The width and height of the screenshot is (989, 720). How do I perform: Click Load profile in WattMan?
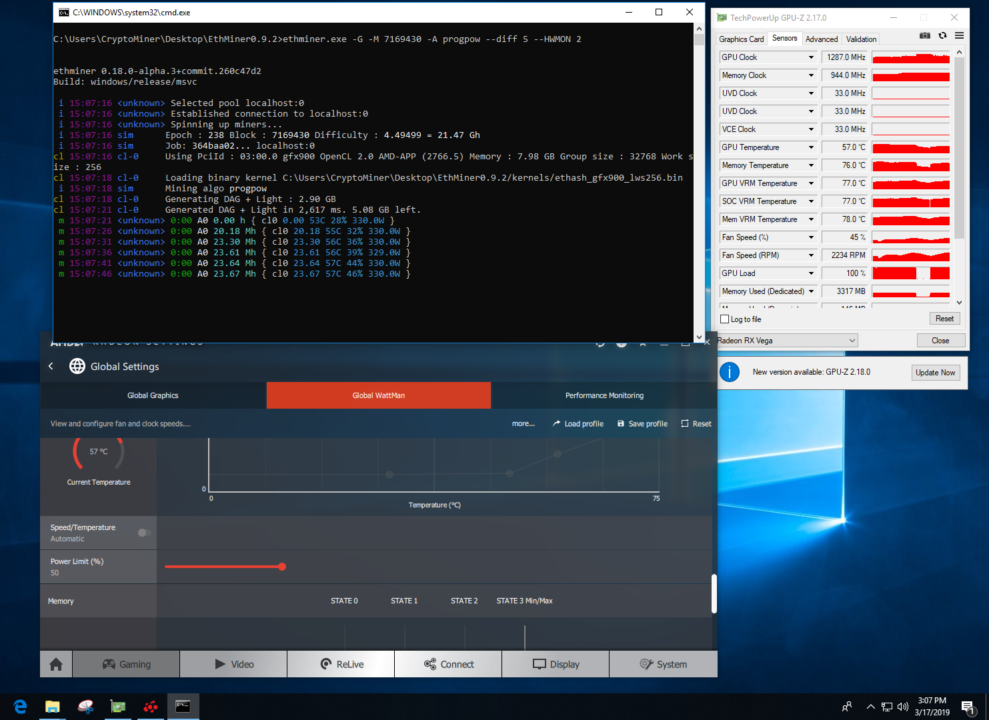(578, 423)
